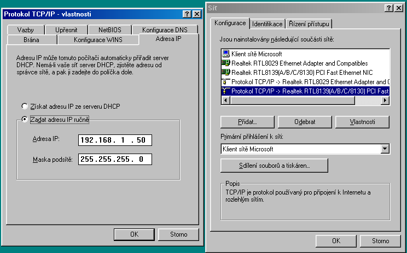407x253 pixels.
Task: Click Storno in the Síť window
Action: pyautogui.click(x=381, y=241)
